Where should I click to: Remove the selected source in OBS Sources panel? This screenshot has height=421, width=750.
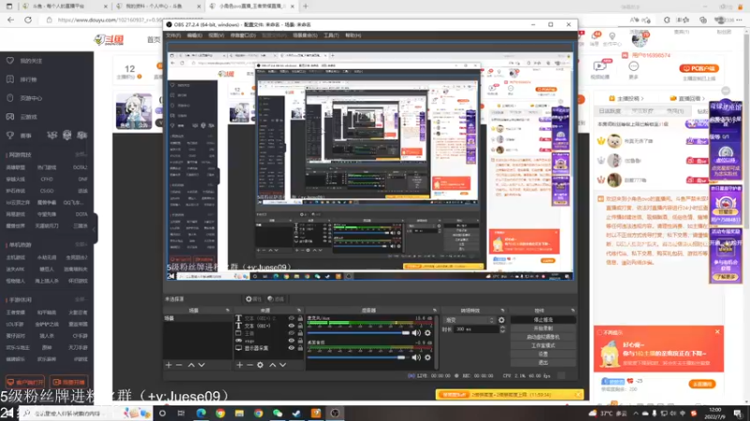[249, 365]
